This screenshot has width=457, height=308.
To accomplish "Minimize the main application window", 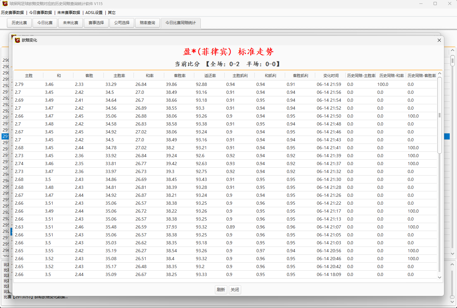I will 421,4.
